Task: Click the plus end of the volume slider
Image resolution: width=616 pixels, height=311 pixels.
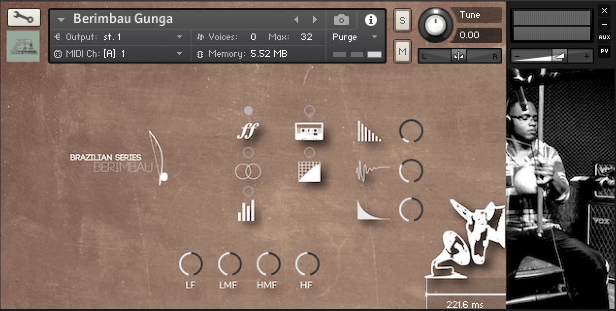Action: [x=587, y=57]
